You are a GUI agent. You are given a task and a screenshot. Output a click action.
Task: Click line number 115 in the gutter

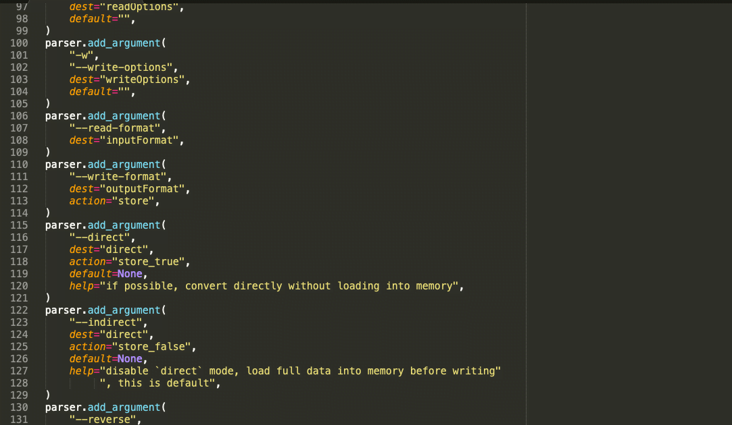(x=19, y=225)
